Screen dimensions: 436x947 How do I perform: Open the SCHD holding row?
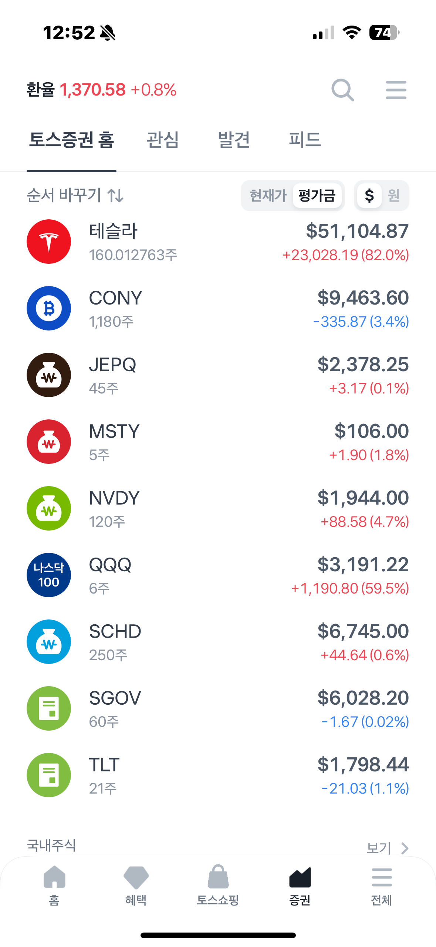(218, 642)
